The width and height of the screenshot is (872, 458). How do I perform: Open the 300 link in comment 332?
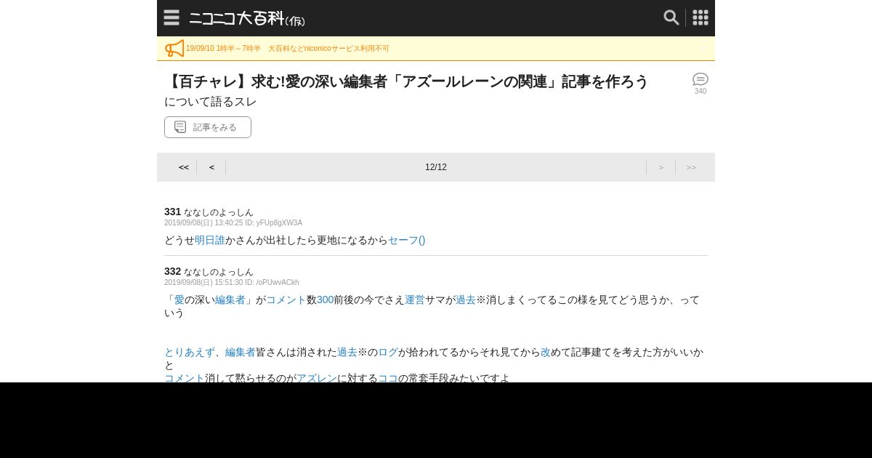coord(325,300)
